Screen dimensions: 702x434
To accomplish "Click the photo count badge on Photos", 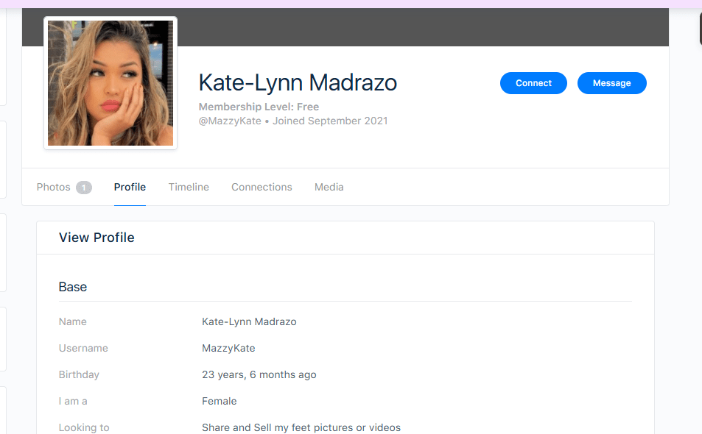I will 83,187.
